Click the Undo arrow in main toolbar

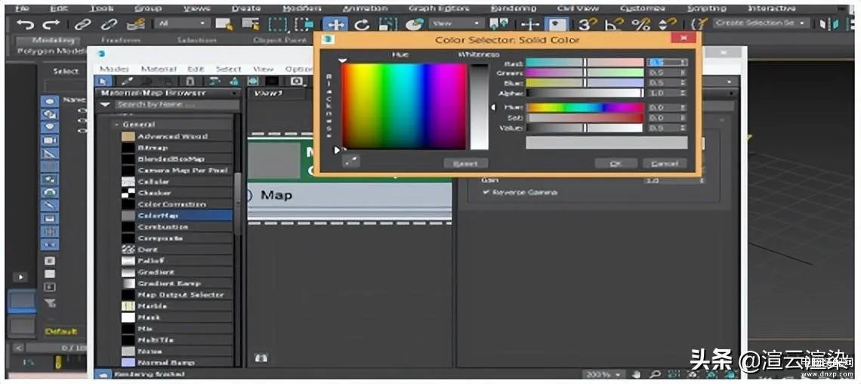(24, 25)
